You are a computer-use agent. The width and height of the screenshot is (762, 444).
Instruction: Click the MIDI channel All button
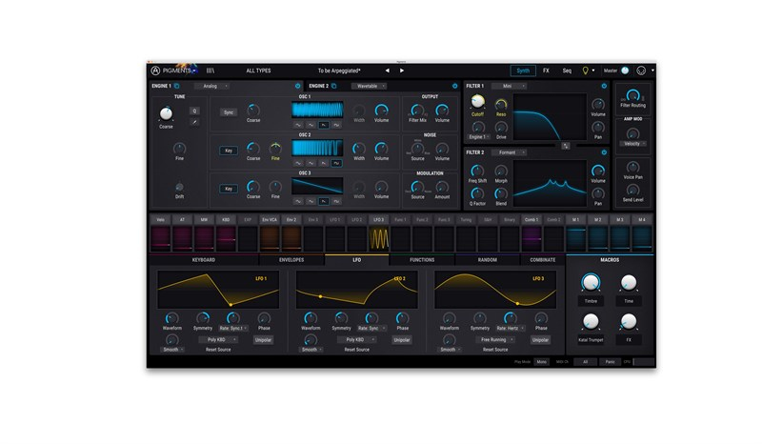pyautogui.click(x=586, y=362)
